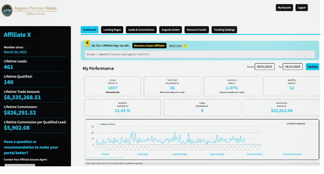Update the performance date range
This screenshot has height=174, width=324.
click(312, 66)
